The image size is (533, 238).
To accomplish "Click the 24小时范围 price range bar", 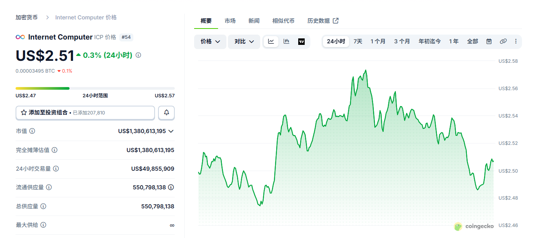I will click(x=95, y=88).
